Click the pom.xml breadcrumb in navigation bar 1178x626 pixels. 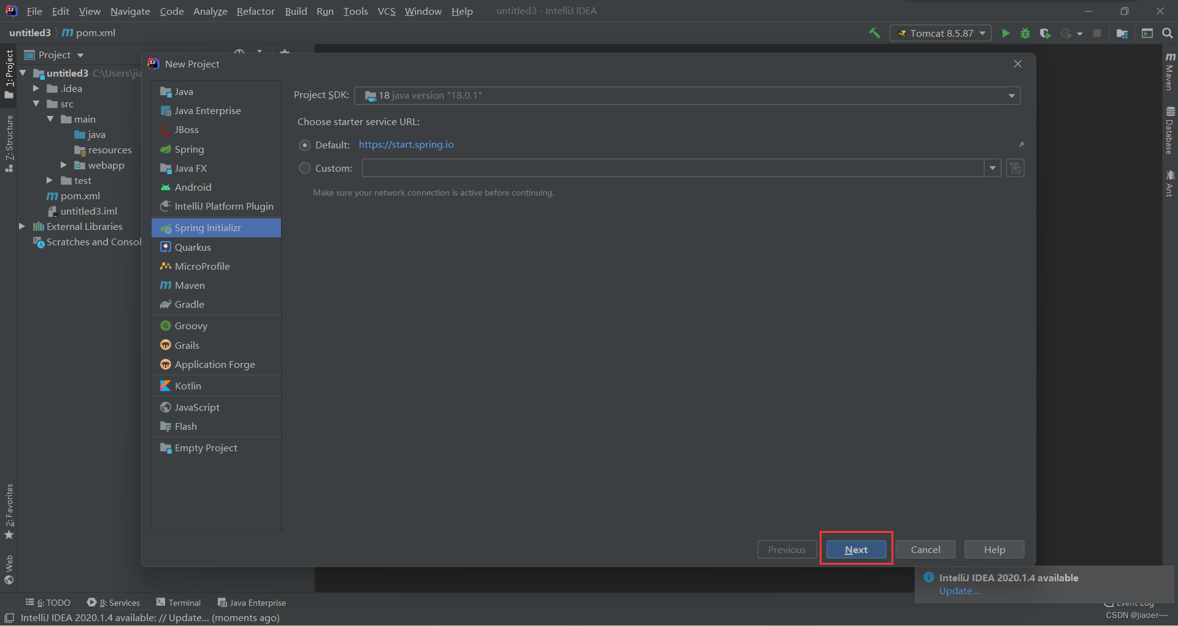click(x=89, y=32)
